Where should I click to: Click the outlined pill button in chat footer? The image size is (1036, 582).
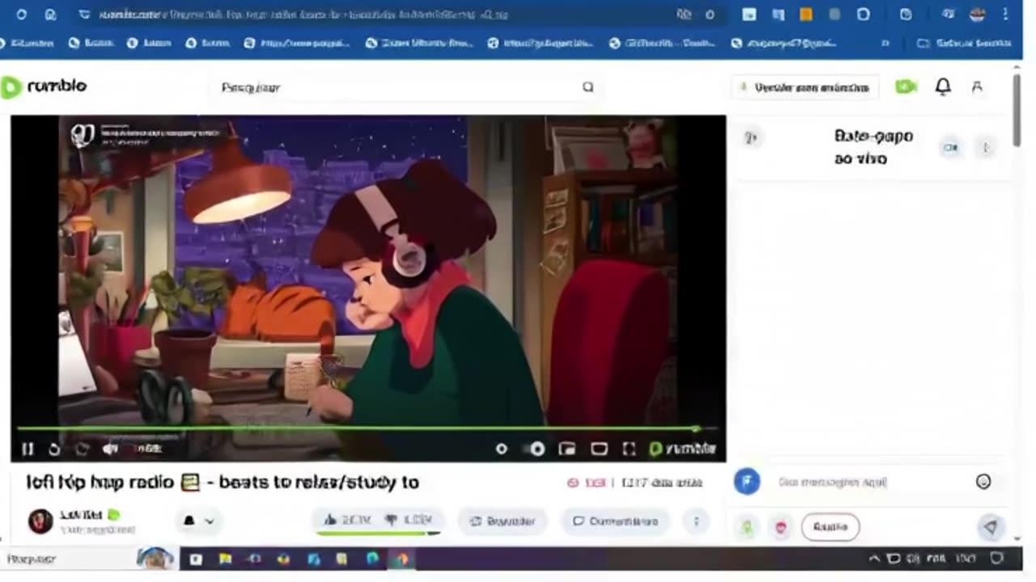pyautogui.click(x=830, y=527)
